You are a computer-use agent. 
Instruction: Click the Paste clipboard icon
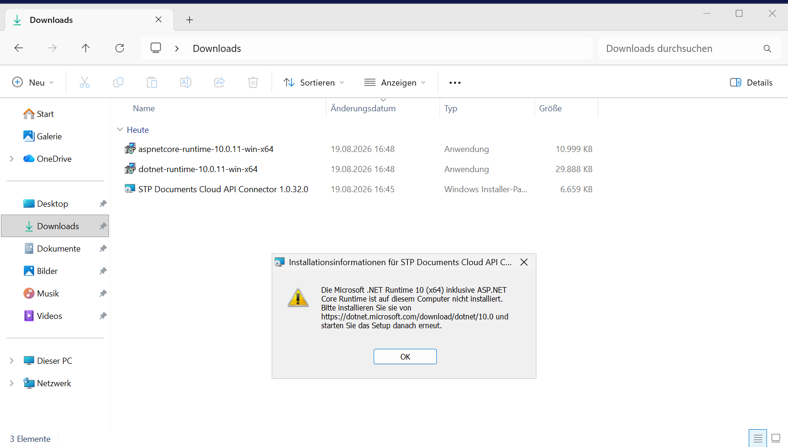tap(152, 83)
